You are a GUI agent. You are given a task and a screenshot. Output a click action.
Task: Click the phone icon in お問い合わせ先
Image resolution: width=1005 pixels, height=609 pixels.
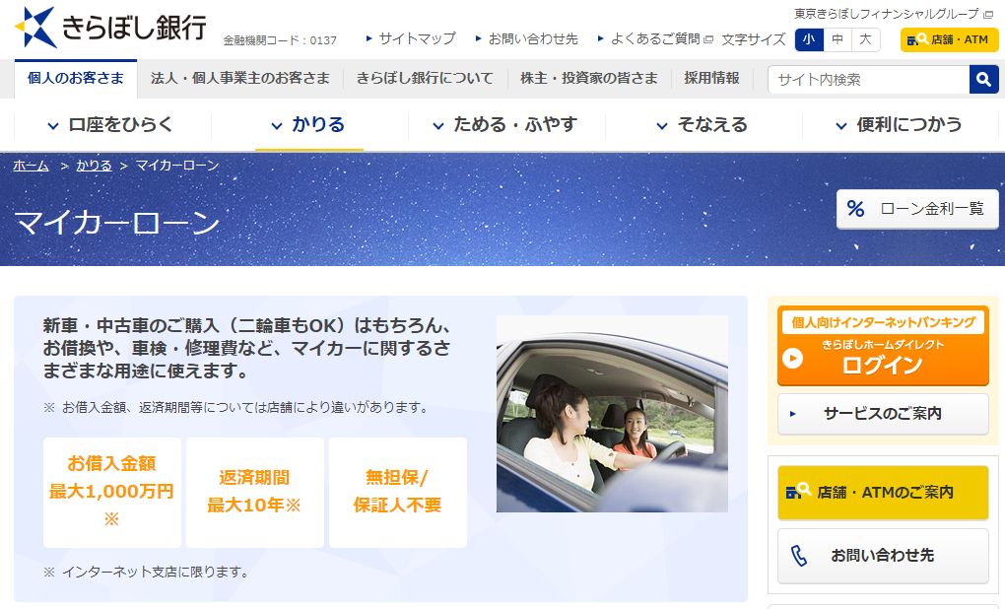[x=799, y=555]
